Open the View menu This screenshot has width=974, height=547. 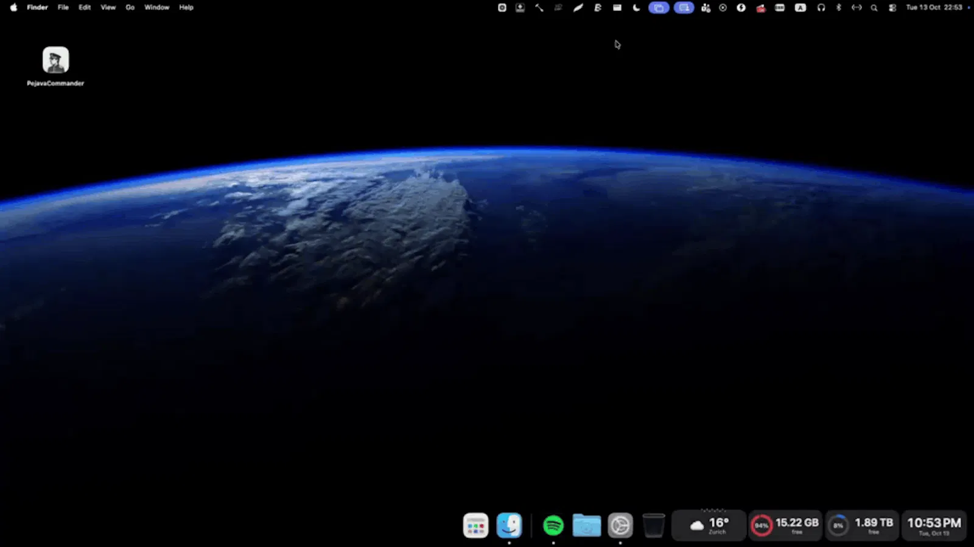coord(108,7)
